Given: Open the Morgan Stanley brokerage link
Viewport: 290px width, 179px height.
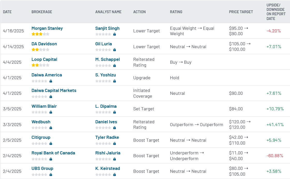Looking at the screenshot, I should (47, 28).
